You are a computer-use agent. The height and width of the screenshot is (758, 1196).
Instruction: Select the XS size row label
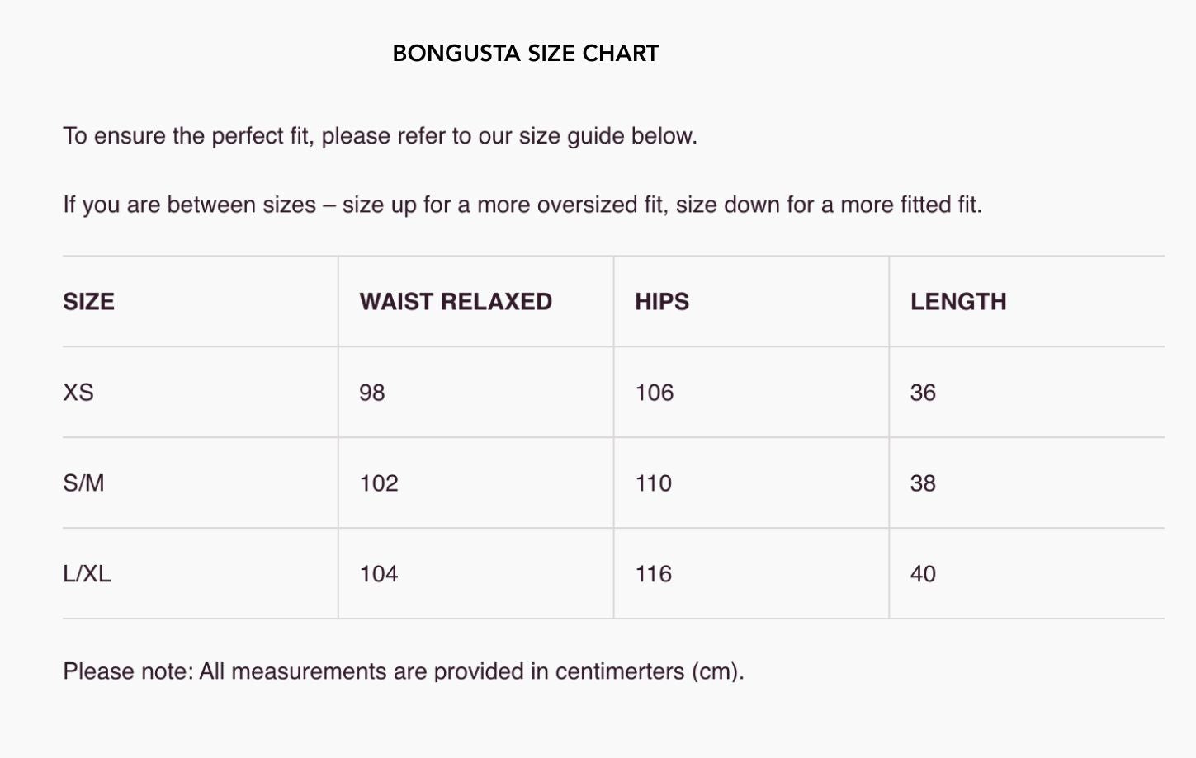pyautogui.click(x=78, y=393)
